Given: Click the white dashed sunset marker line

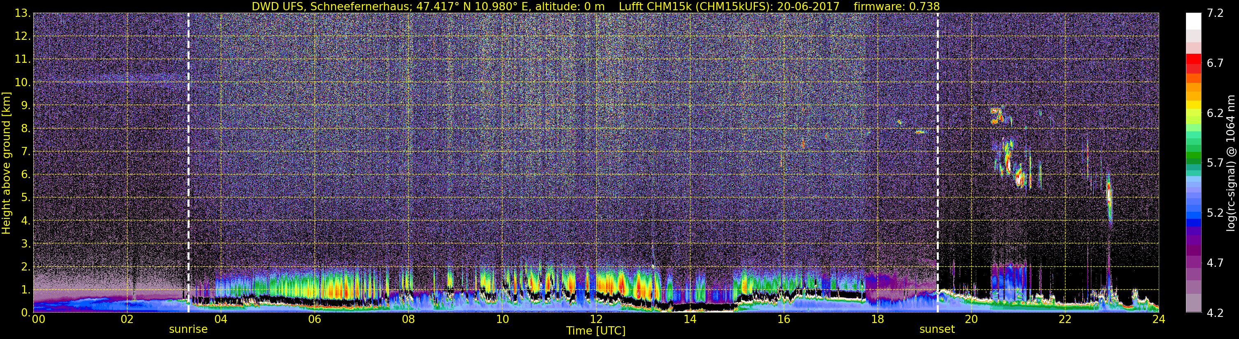Looking at the screenshot, I should click(x=938, y=163).
